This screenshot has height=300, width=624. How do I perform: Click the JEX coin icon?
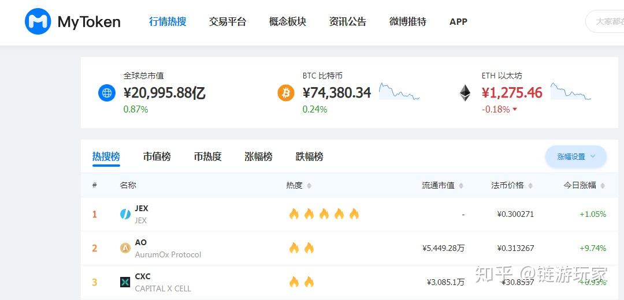(125, 214)
